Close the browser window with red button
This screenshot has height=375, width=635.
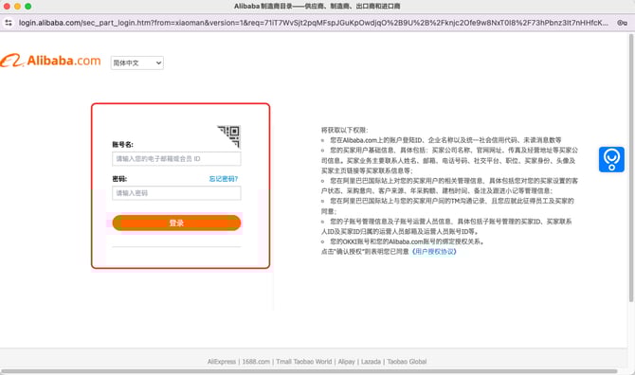tap(7, 6)
